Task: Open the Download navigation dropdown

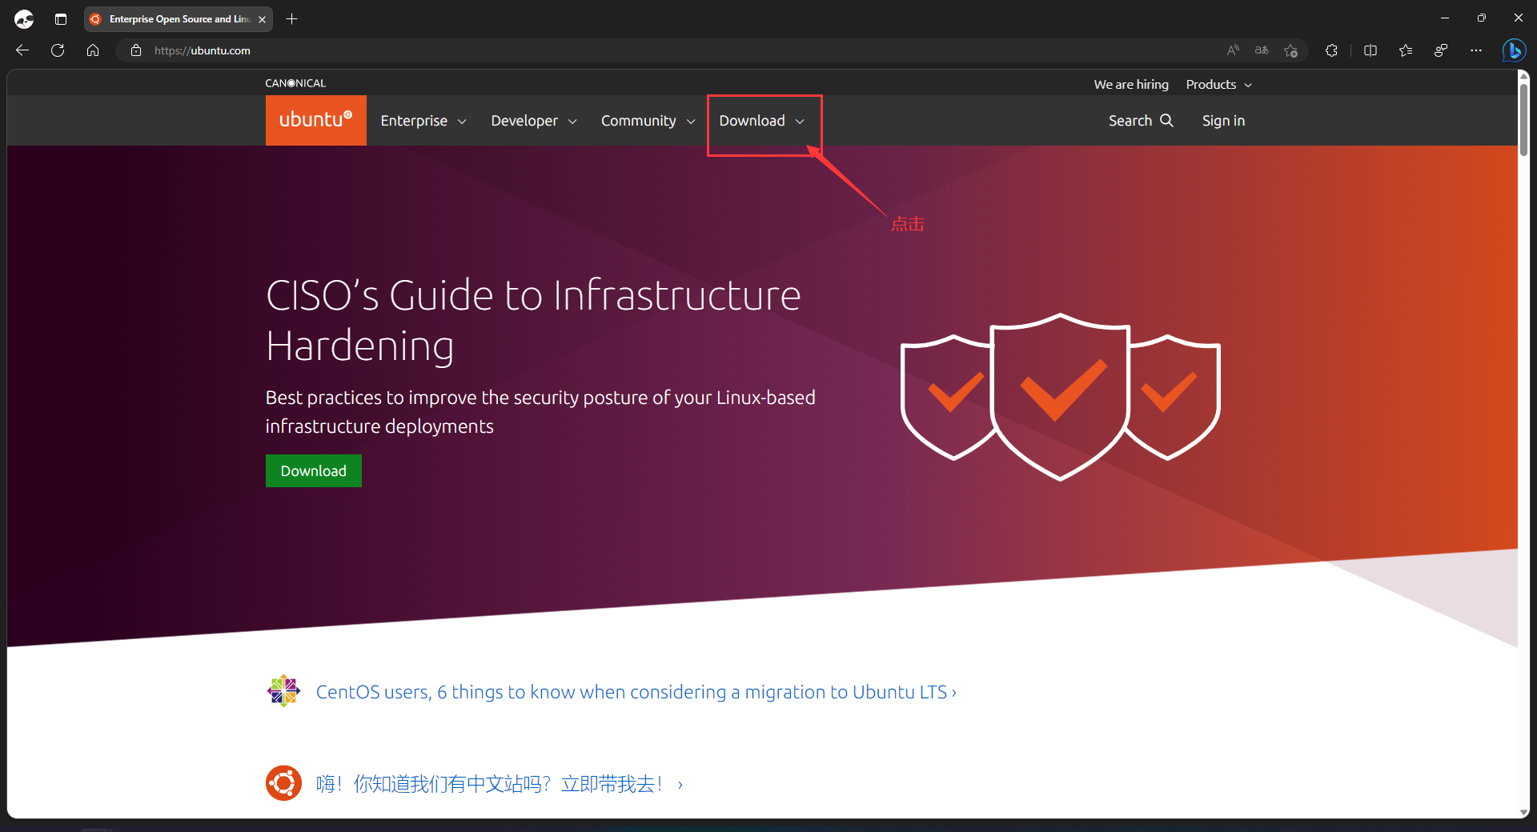Action: point(762,121)
